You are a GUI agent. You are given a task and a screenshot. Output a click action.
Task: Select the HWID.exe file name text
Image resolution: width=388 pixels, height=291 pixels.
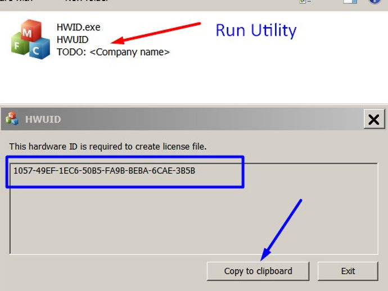tap(78, 27)
